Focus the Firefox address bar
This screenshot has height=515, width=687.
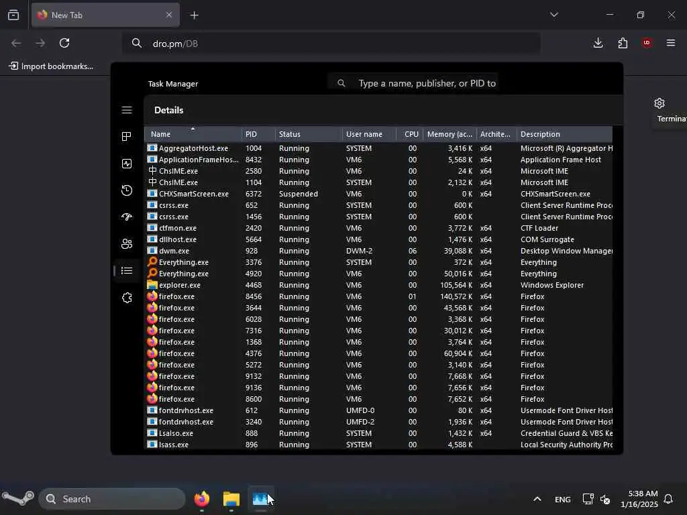coord(331,44)
